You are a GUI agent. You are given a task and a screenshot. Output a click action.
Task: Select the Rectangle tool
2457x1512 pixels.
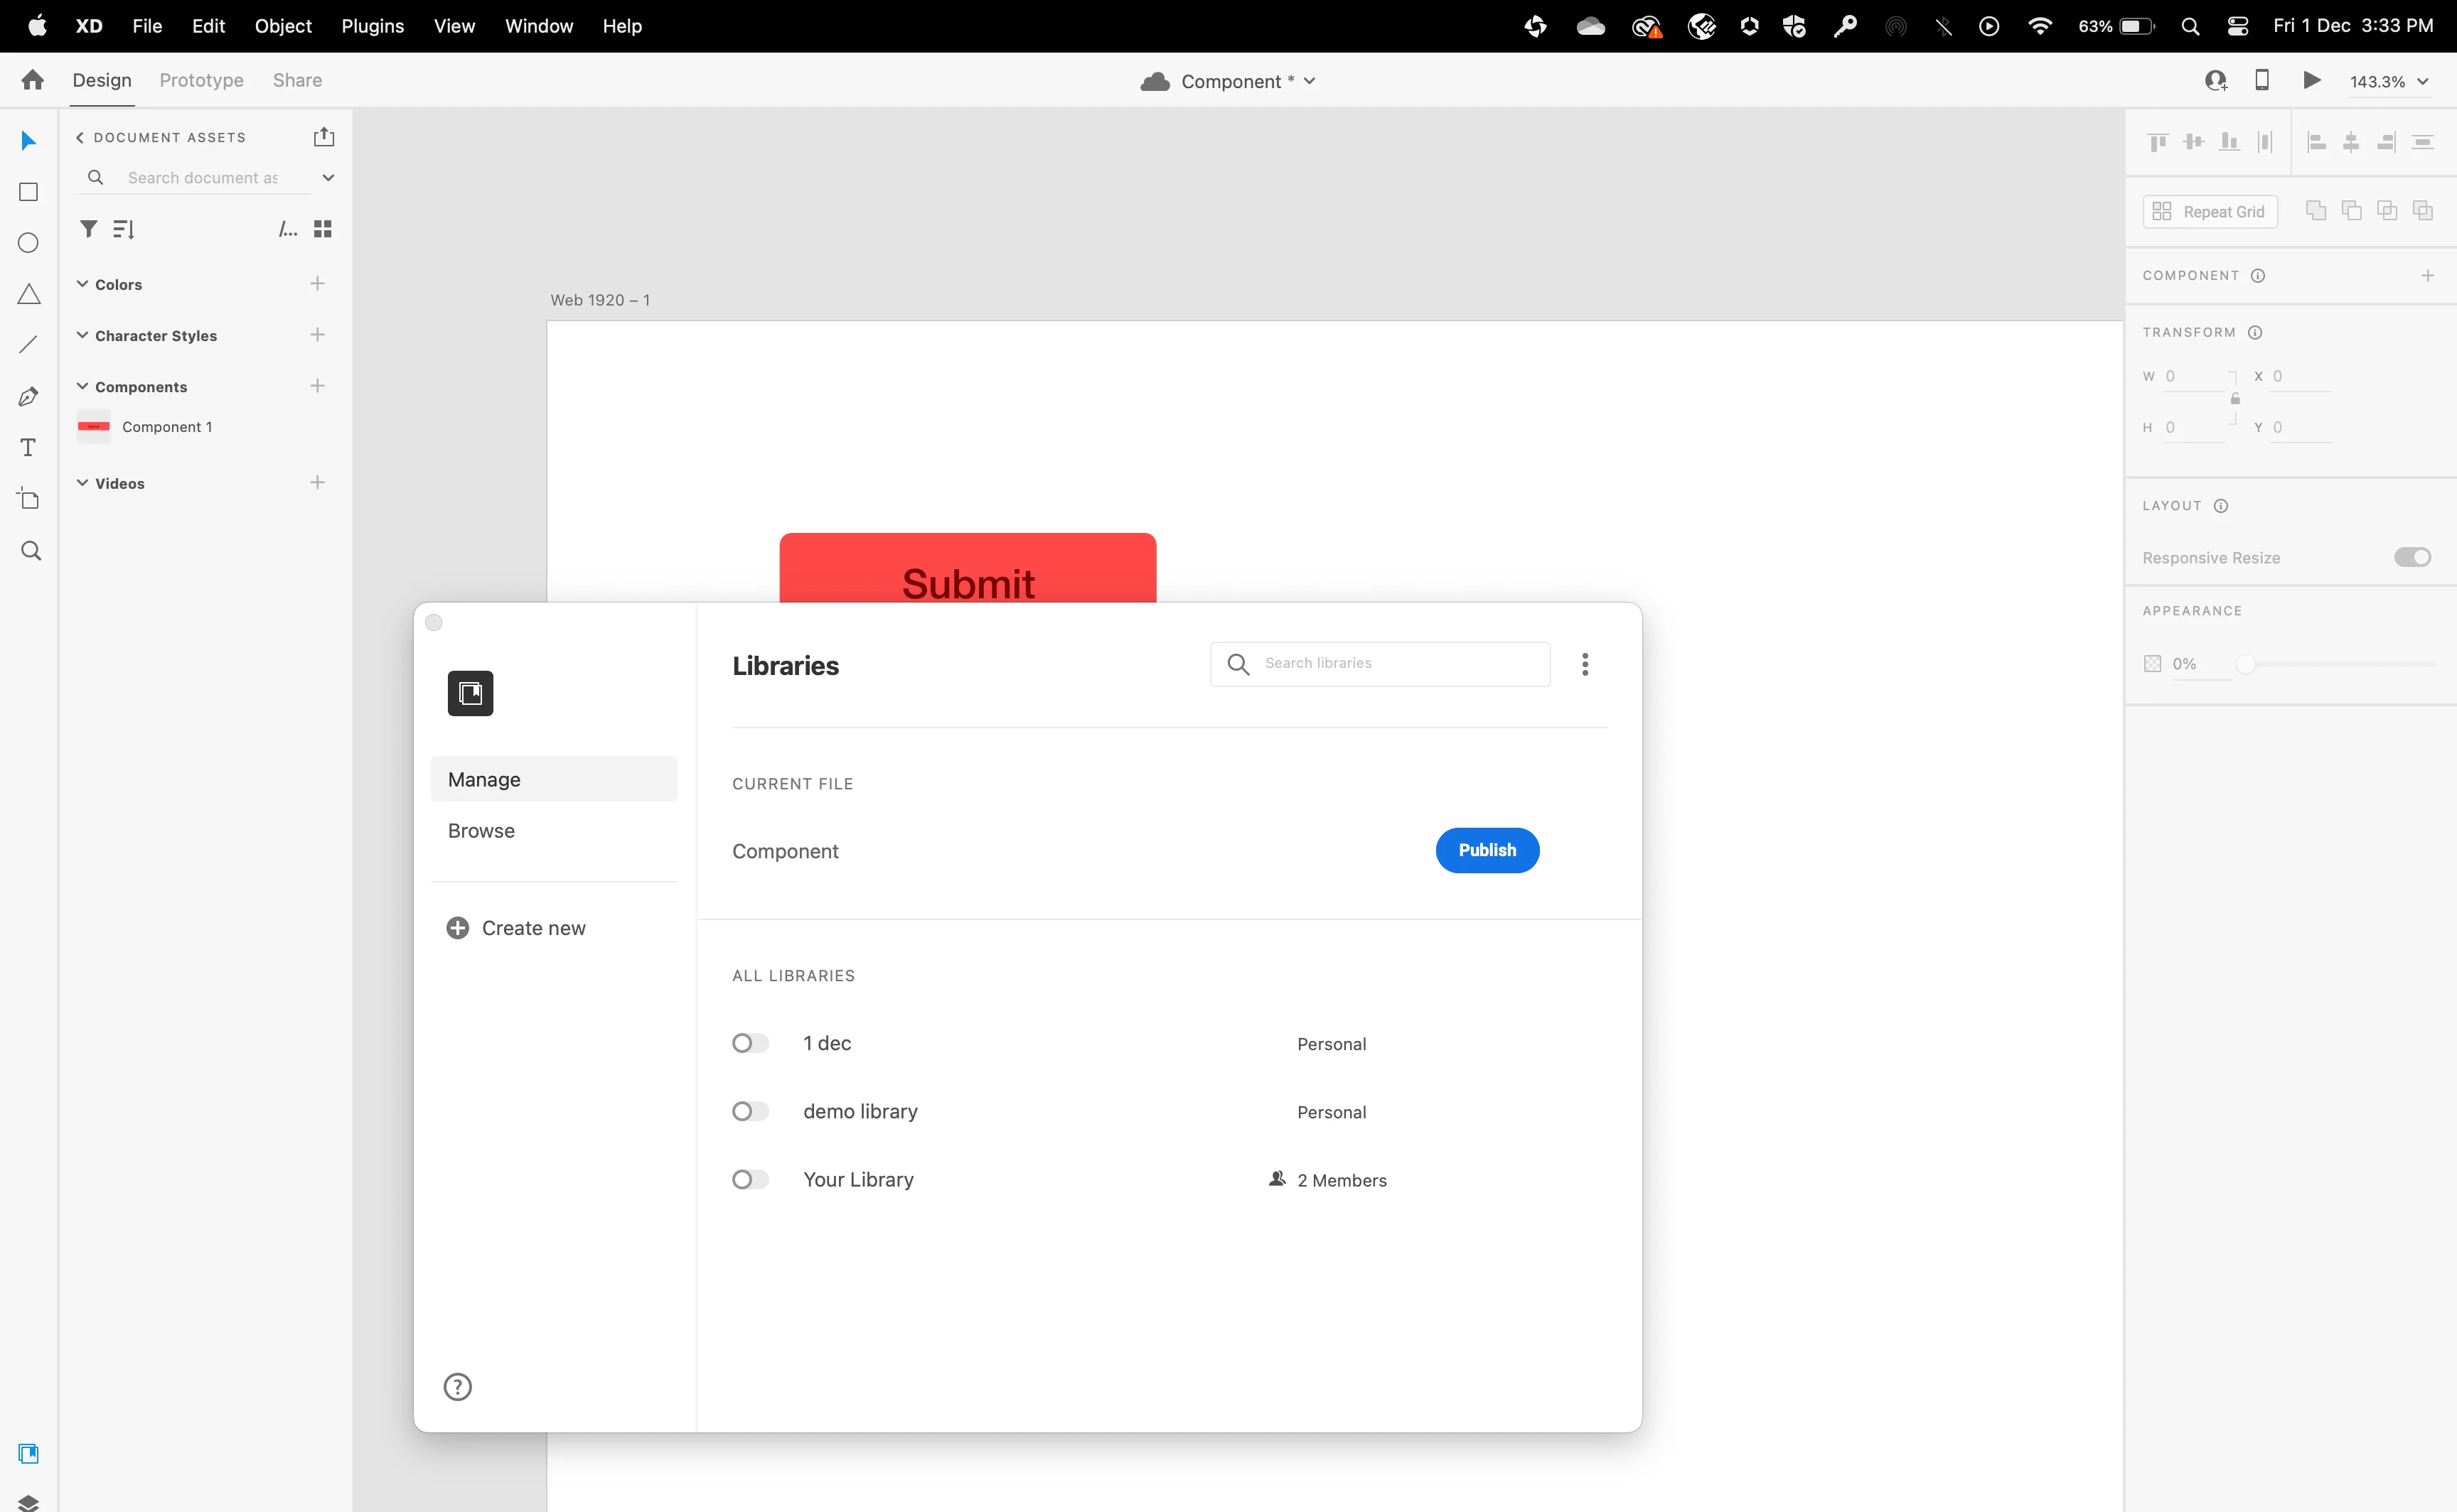pyautogui.click(x=29, y=192)
